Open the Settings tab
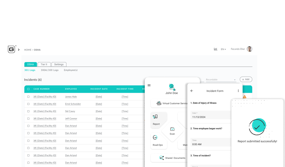This screenshot has width=285, height=167. click(59, 64)
